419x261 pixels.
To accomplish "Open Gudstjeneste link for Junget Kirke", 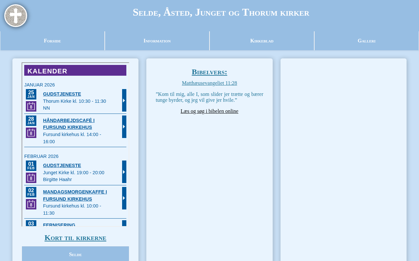I will pyautogui.click(x=62, y=165).
